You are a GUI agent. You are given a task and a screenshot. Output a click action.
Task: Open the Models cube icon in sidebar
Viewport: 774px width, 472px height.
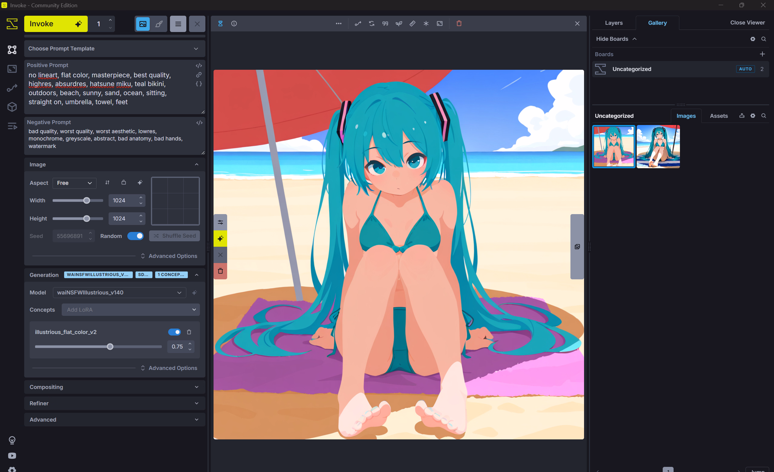click(x=12, y=107)
